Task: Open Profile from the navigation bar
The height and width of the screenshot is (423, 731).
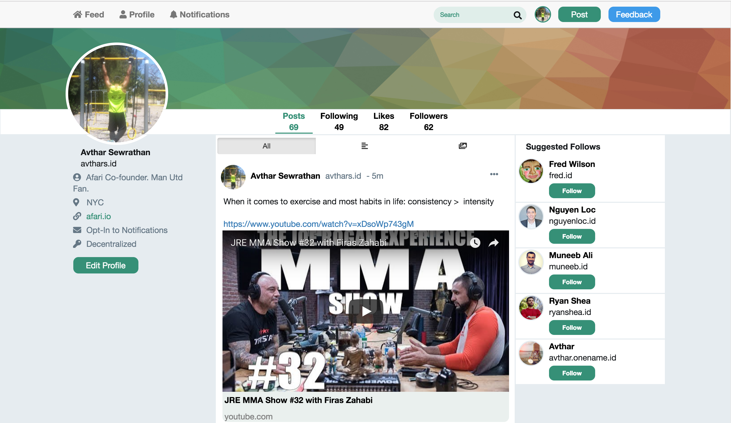Action: coord(137,15)
